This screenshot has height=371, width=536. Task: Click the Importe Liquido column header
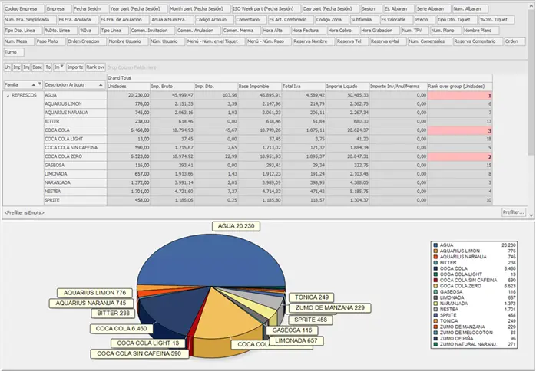click(346, 86)
